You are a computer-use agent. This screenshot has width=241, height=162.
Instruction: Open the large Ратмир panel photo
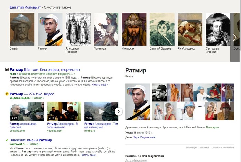[138, 102]
